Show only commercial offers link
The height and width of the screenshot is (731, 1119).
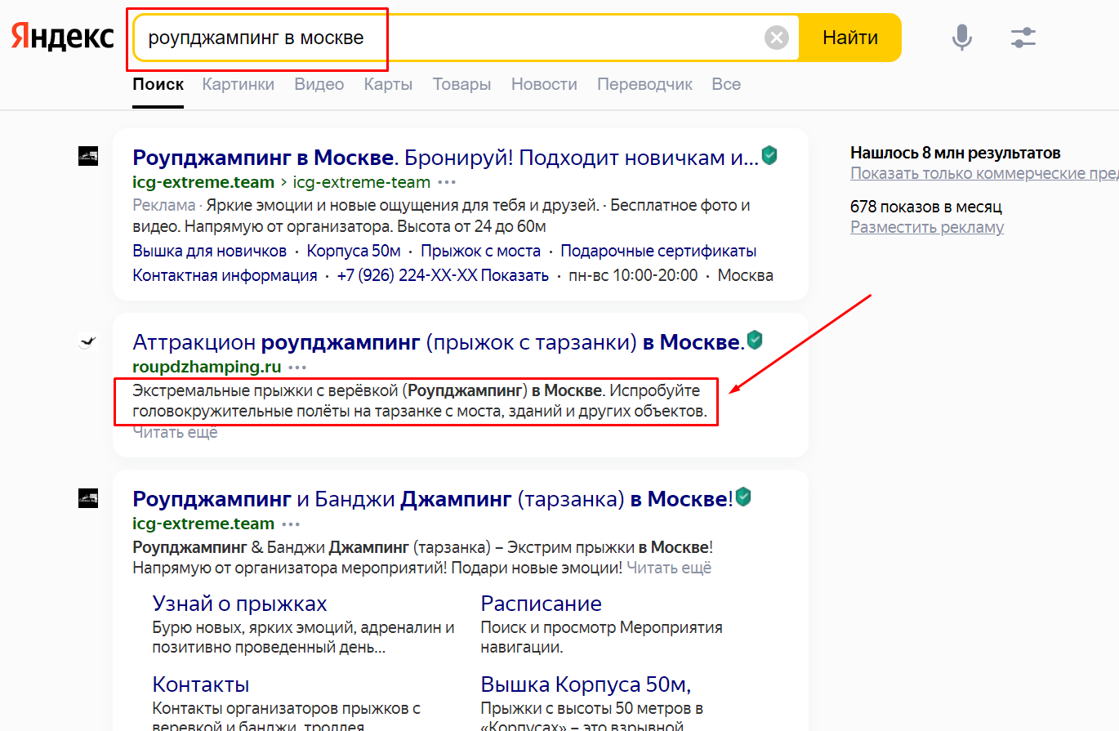(x=984, y=173)
